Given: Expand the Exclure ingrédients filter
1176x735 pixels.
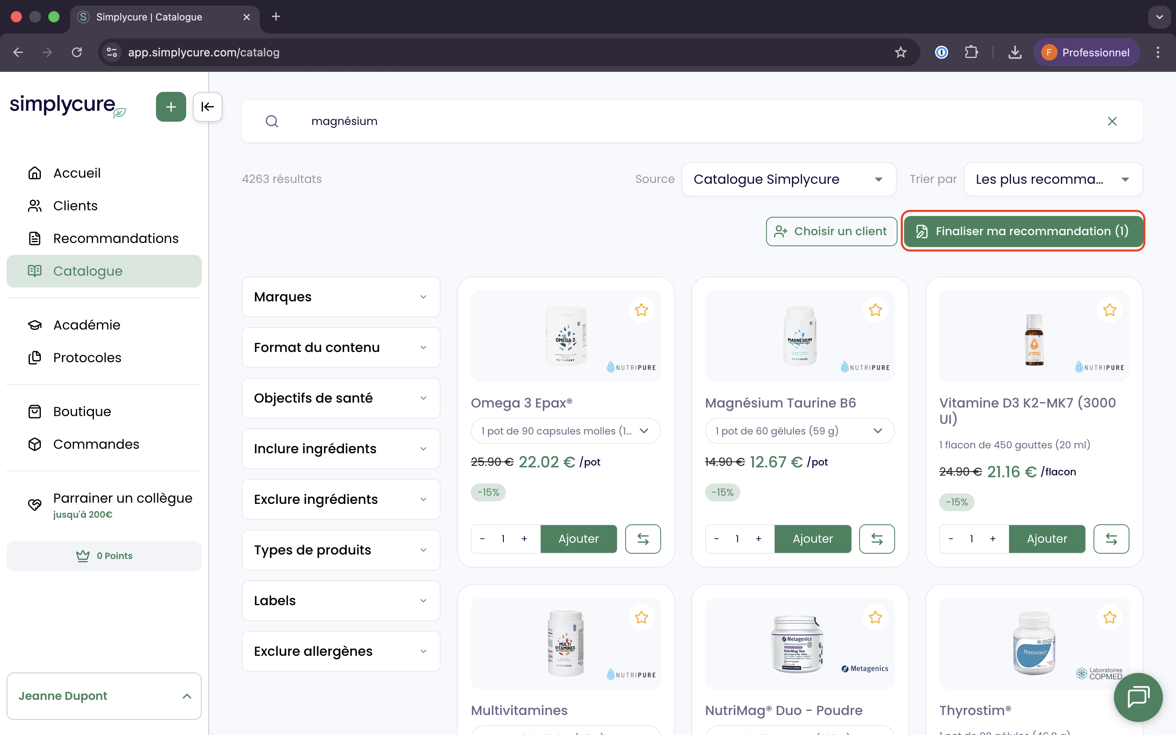Looking at the screenshot, I should click(x=341, y=499).
